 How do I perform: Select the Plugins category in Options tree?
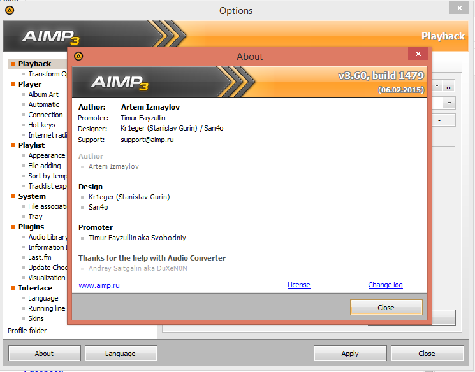(31, 227)
